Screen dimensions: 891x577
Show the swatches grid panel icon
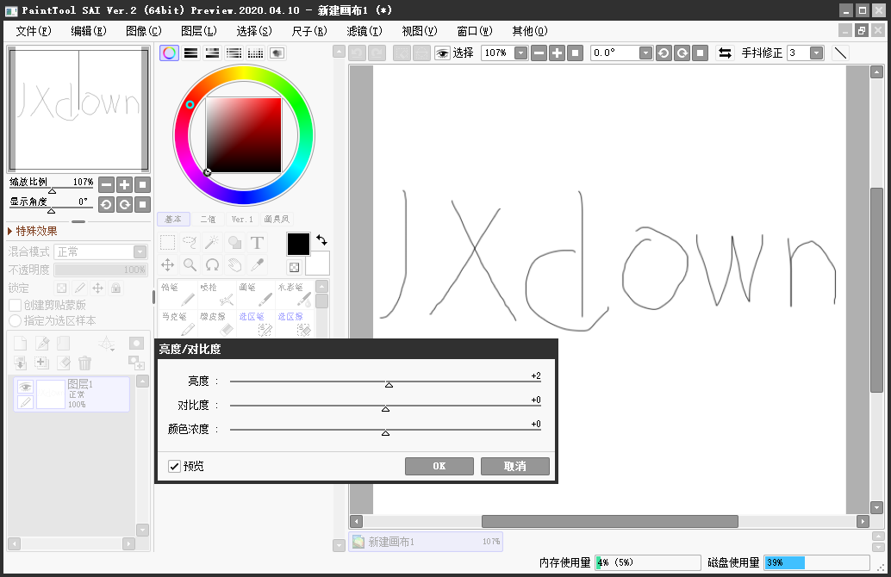tap(255, 53)
